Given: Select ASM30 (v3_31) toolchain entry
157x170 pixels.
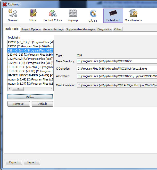Looking at the screenshot, I should pyautogui.click(x=30, y=42).
